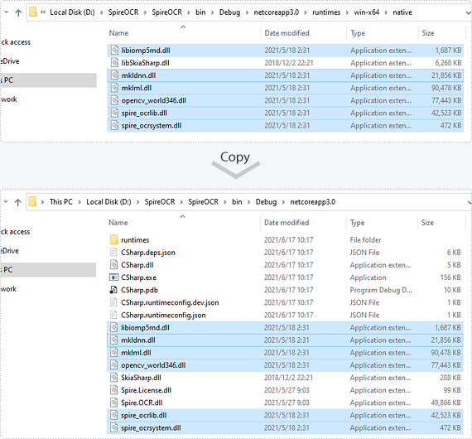The height and width of the screenshot is (439, 472).
Task: Go to This PC in bottom breadcrumb
Action: [x=60, y=202]
